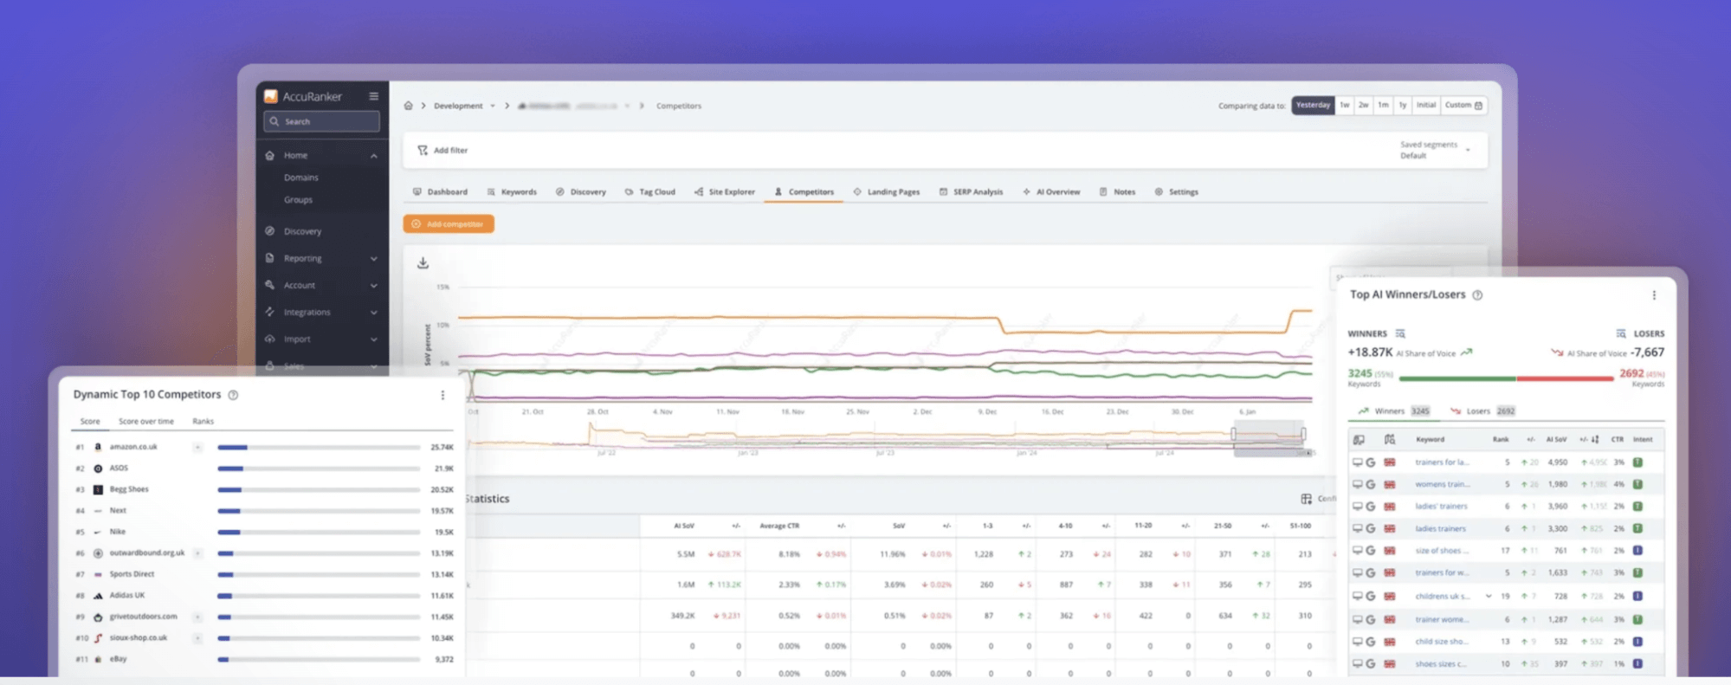The width and height of the screenshot is (1731, 685).
Task: Open the Dynamic Top 10 Competitors kebab menu
Action: pos(442,395)
